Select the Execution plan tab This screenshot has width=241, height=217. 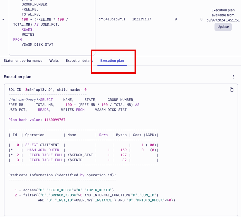click(112, 61)
